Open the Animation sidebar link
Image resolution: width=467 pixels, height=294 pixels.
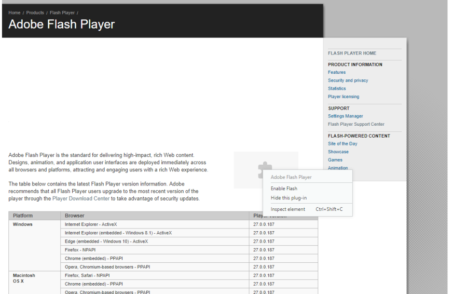click(338, 168)
